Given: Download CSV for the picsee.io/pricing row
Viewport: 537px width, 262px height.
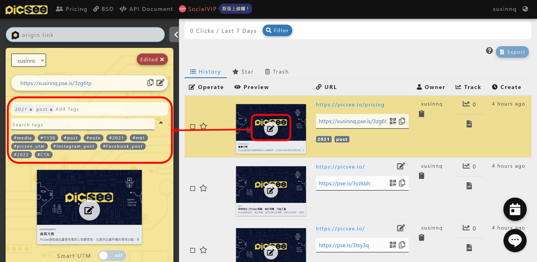Looking at the screenshot, I should coord(469,124).
